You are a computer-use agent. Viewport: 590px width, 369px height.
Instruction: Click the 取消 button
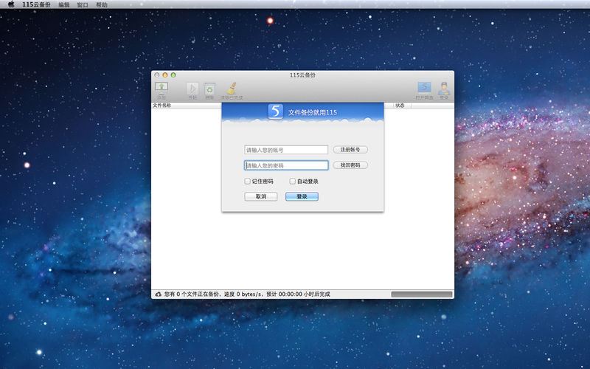point(261,196)
